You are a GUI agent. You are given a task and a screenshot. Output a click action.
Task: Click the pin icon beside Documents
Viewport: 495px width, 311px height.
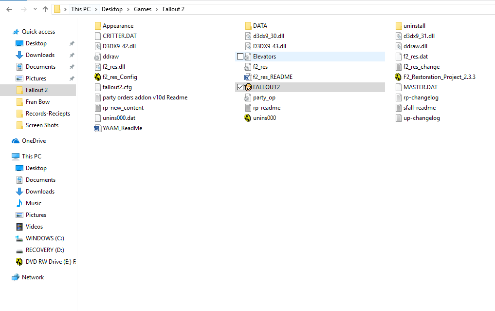72,67
